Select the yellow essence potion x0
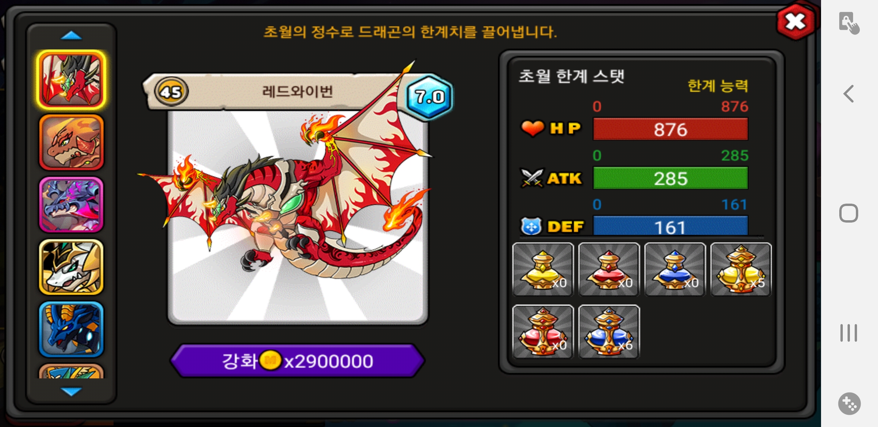 tap(543, 269)
